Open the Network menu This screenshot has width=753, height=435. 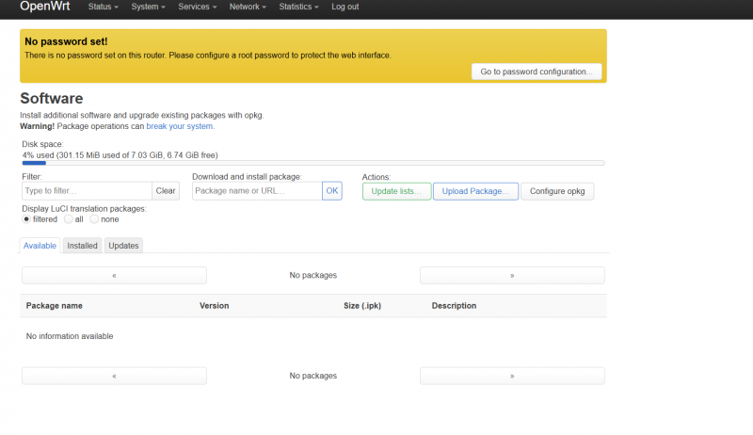pos(248,7)
